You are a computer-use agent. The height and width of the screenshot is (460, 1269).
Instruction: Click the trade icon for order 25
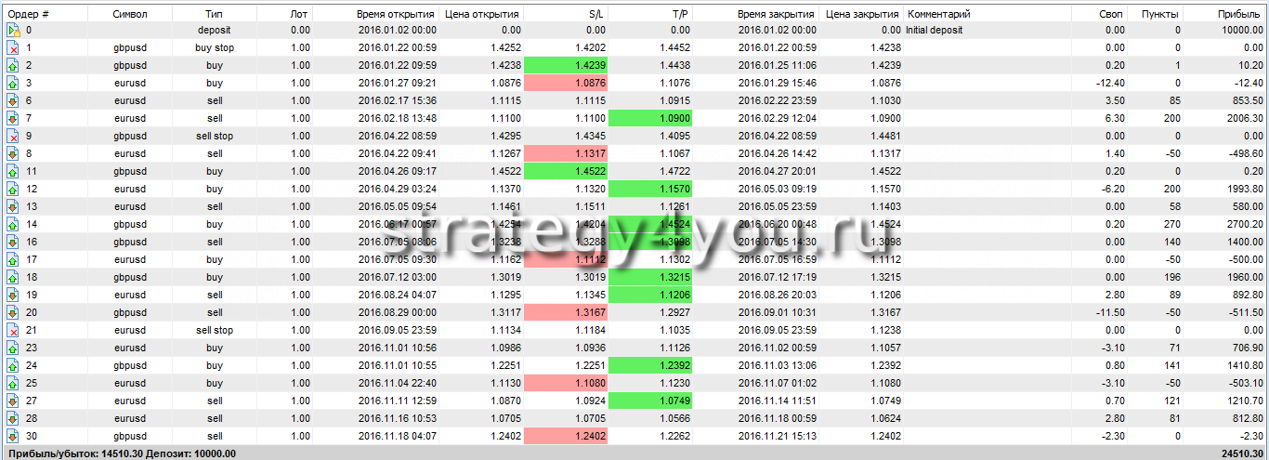13,383
